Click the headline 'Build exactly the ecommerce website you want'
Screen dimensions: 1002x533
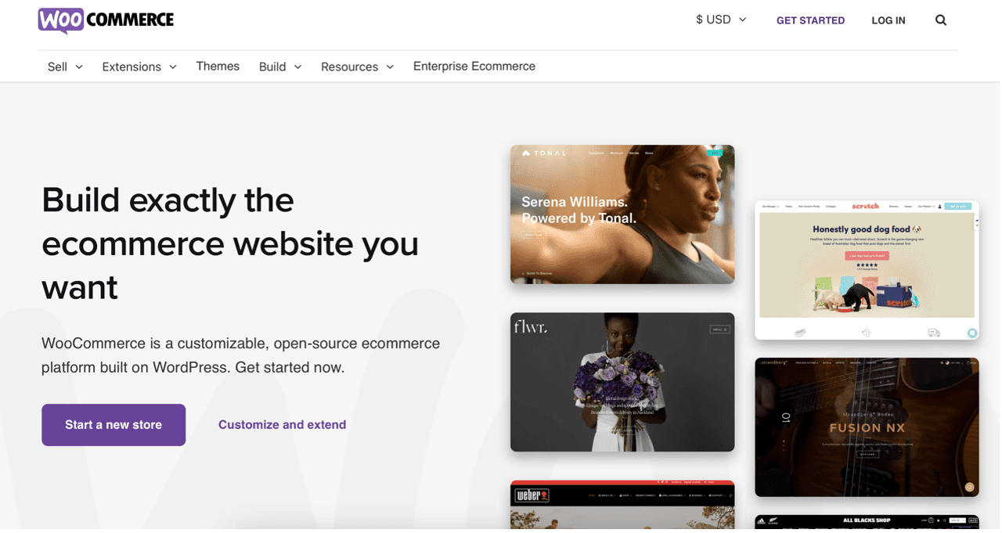(230, 243)
